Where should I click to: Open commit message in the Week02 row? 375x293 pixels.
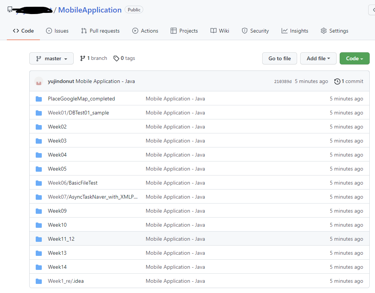tap(175, 127)
